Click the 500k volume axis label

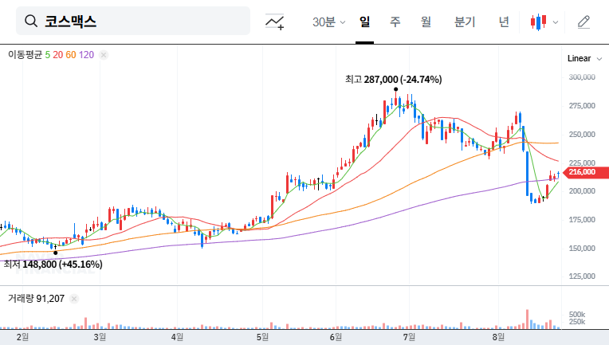click(x=577, y=315)
